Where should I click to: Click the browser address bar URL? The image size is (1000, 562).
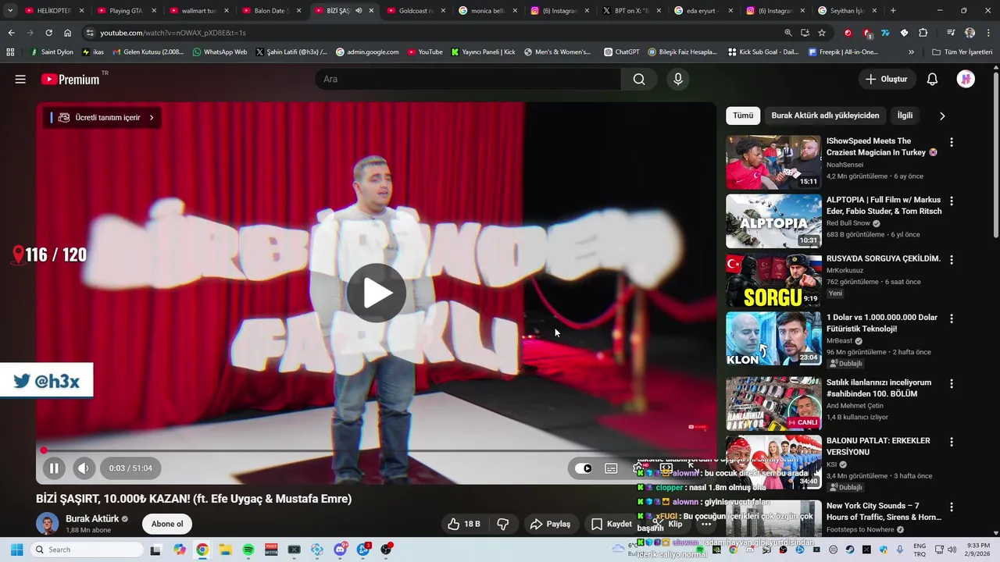[173, 33]
